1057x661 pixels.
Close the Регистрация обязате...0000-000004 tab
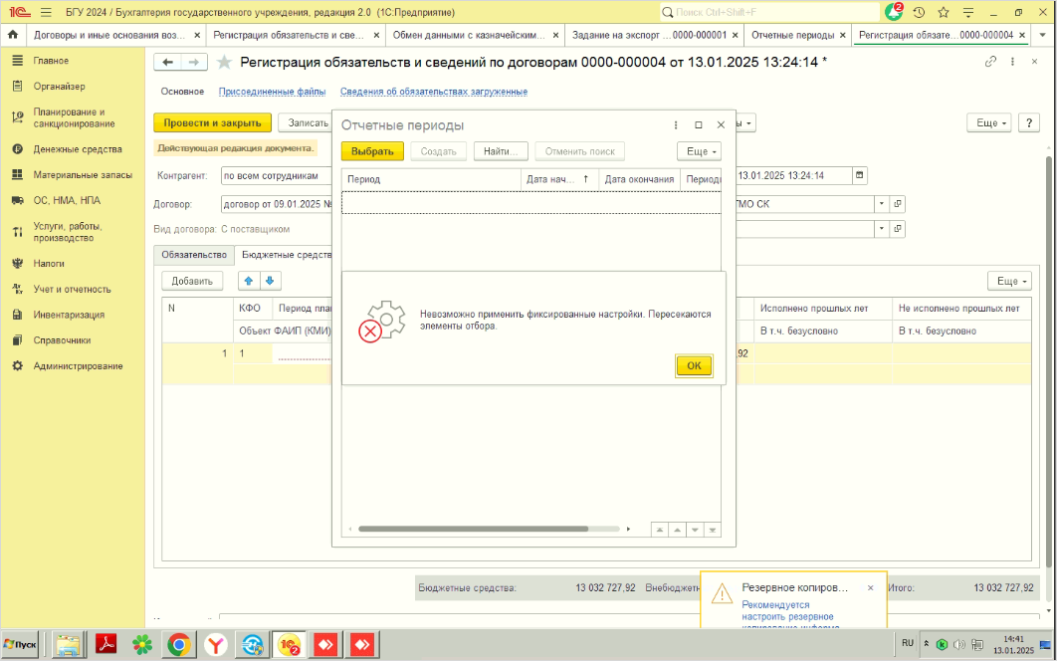click(x=1022, y=35)
